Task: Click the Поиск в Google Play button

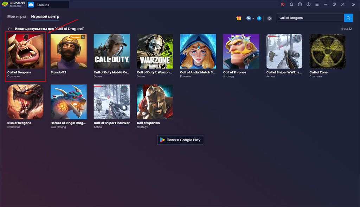Action: click(x=180, y=140)
